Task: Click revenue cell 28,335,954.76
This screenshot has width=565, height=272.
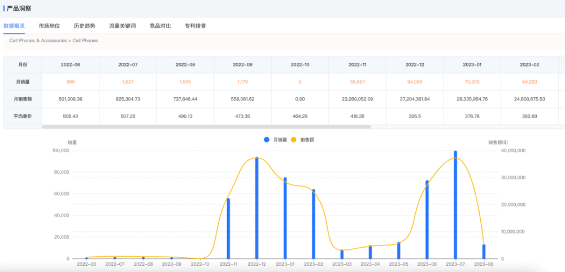Action: (472, 99)
